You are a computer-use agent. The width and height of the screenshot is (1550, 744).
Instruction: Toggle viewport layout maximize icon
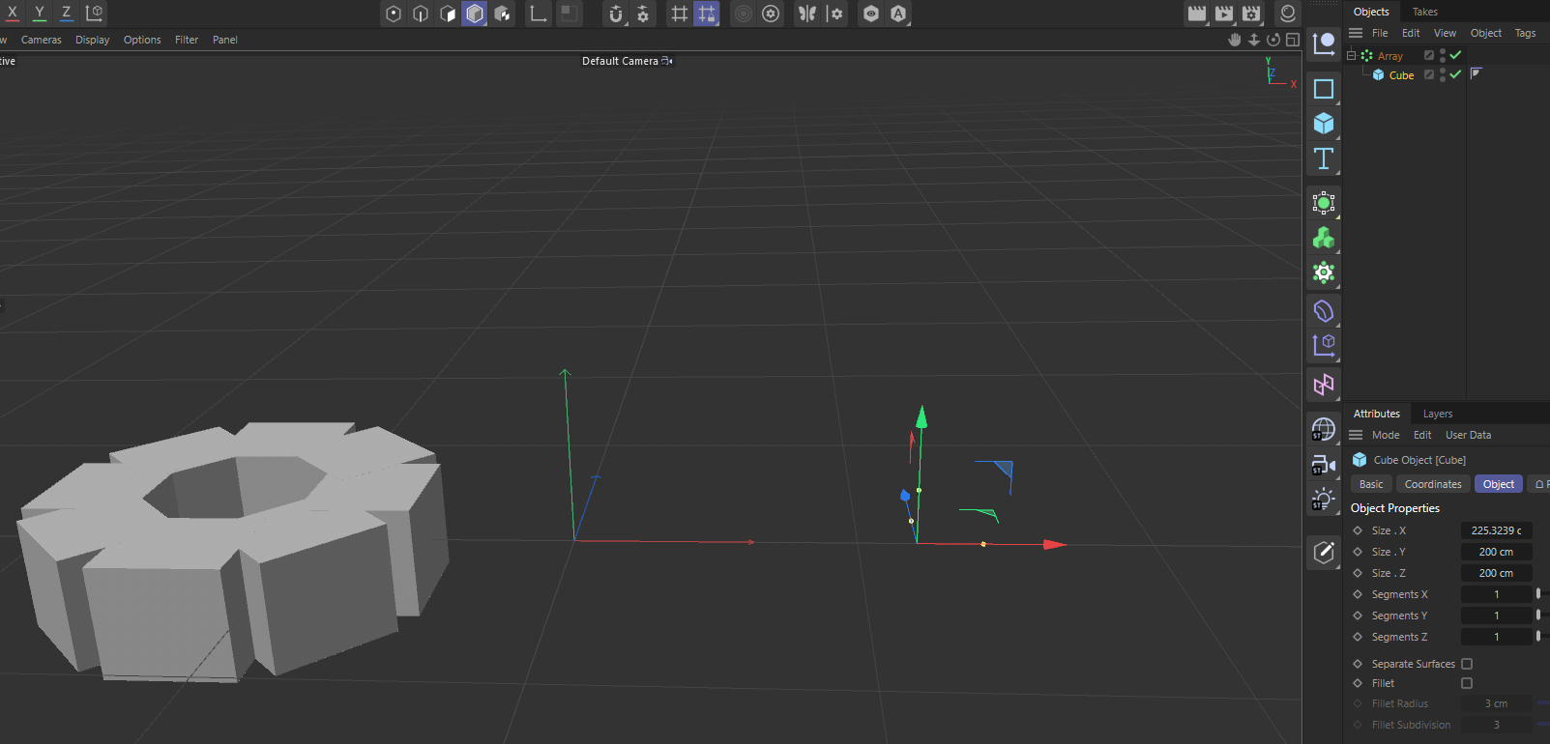1293,40
